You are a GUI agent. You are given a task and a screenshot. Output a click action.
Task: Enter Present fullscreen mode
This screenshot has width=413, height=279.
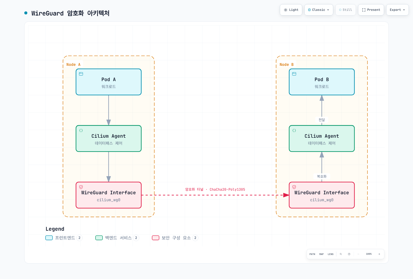371,10
